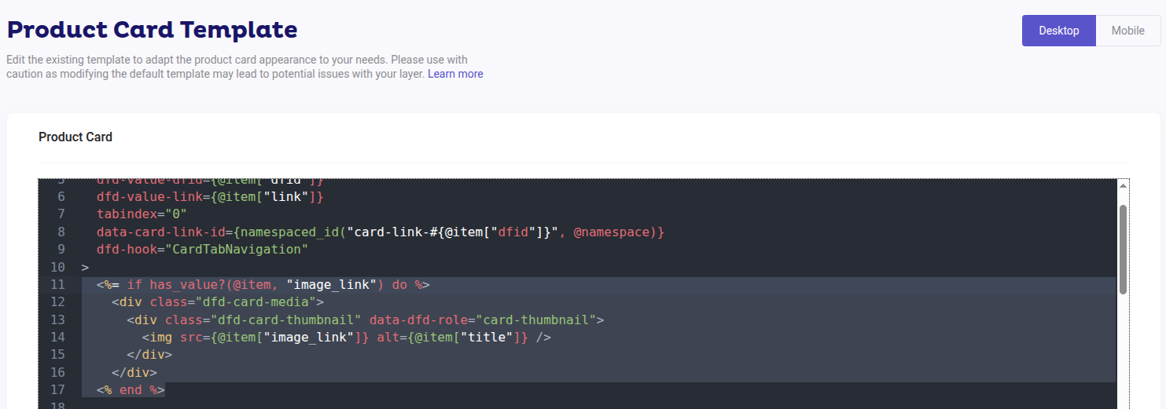The width and height of the screenshot is (1166, 409).
Task: Click line number 11 in gutter
Action: [57, 284]
